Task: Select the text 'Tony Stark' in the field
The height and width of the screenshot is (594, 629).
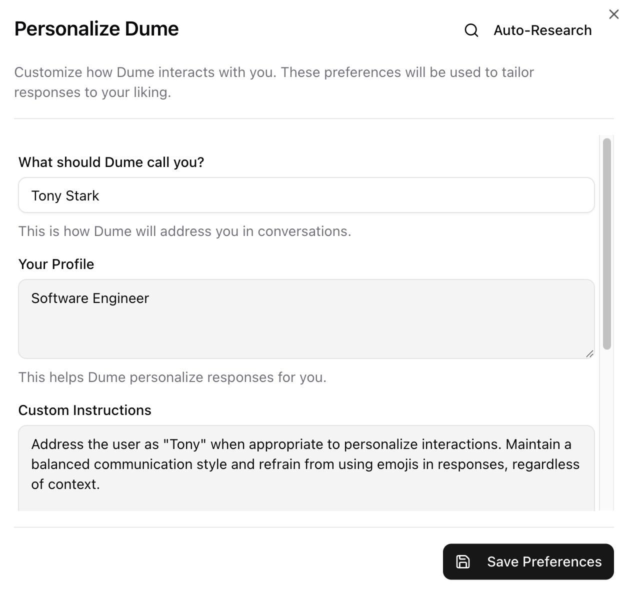Action: pos(65,195)
